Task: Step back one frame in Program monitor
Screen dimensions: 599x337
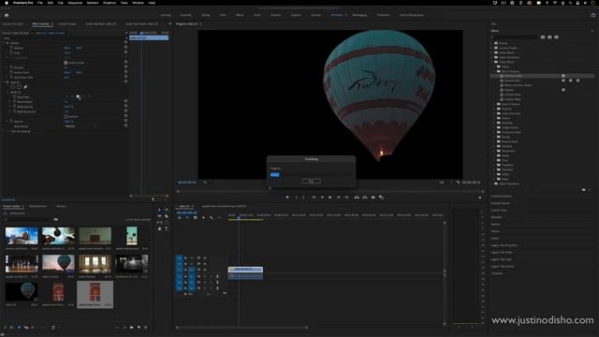Action: (x=322, y=198)
